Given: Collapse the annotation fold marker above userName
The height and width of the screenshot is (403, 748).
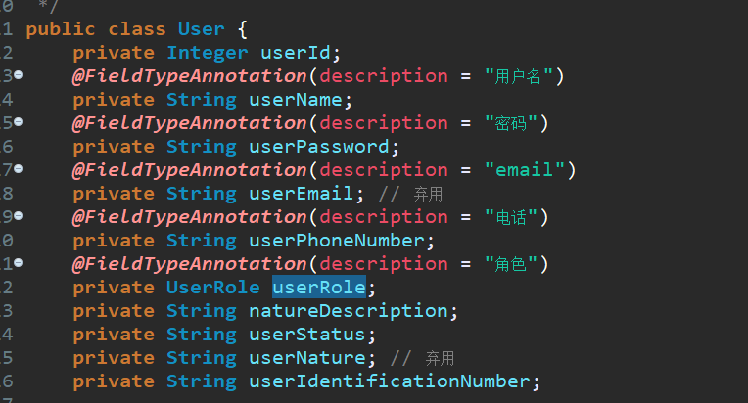Looking at the screenshot, I should [x=19, y=74].
